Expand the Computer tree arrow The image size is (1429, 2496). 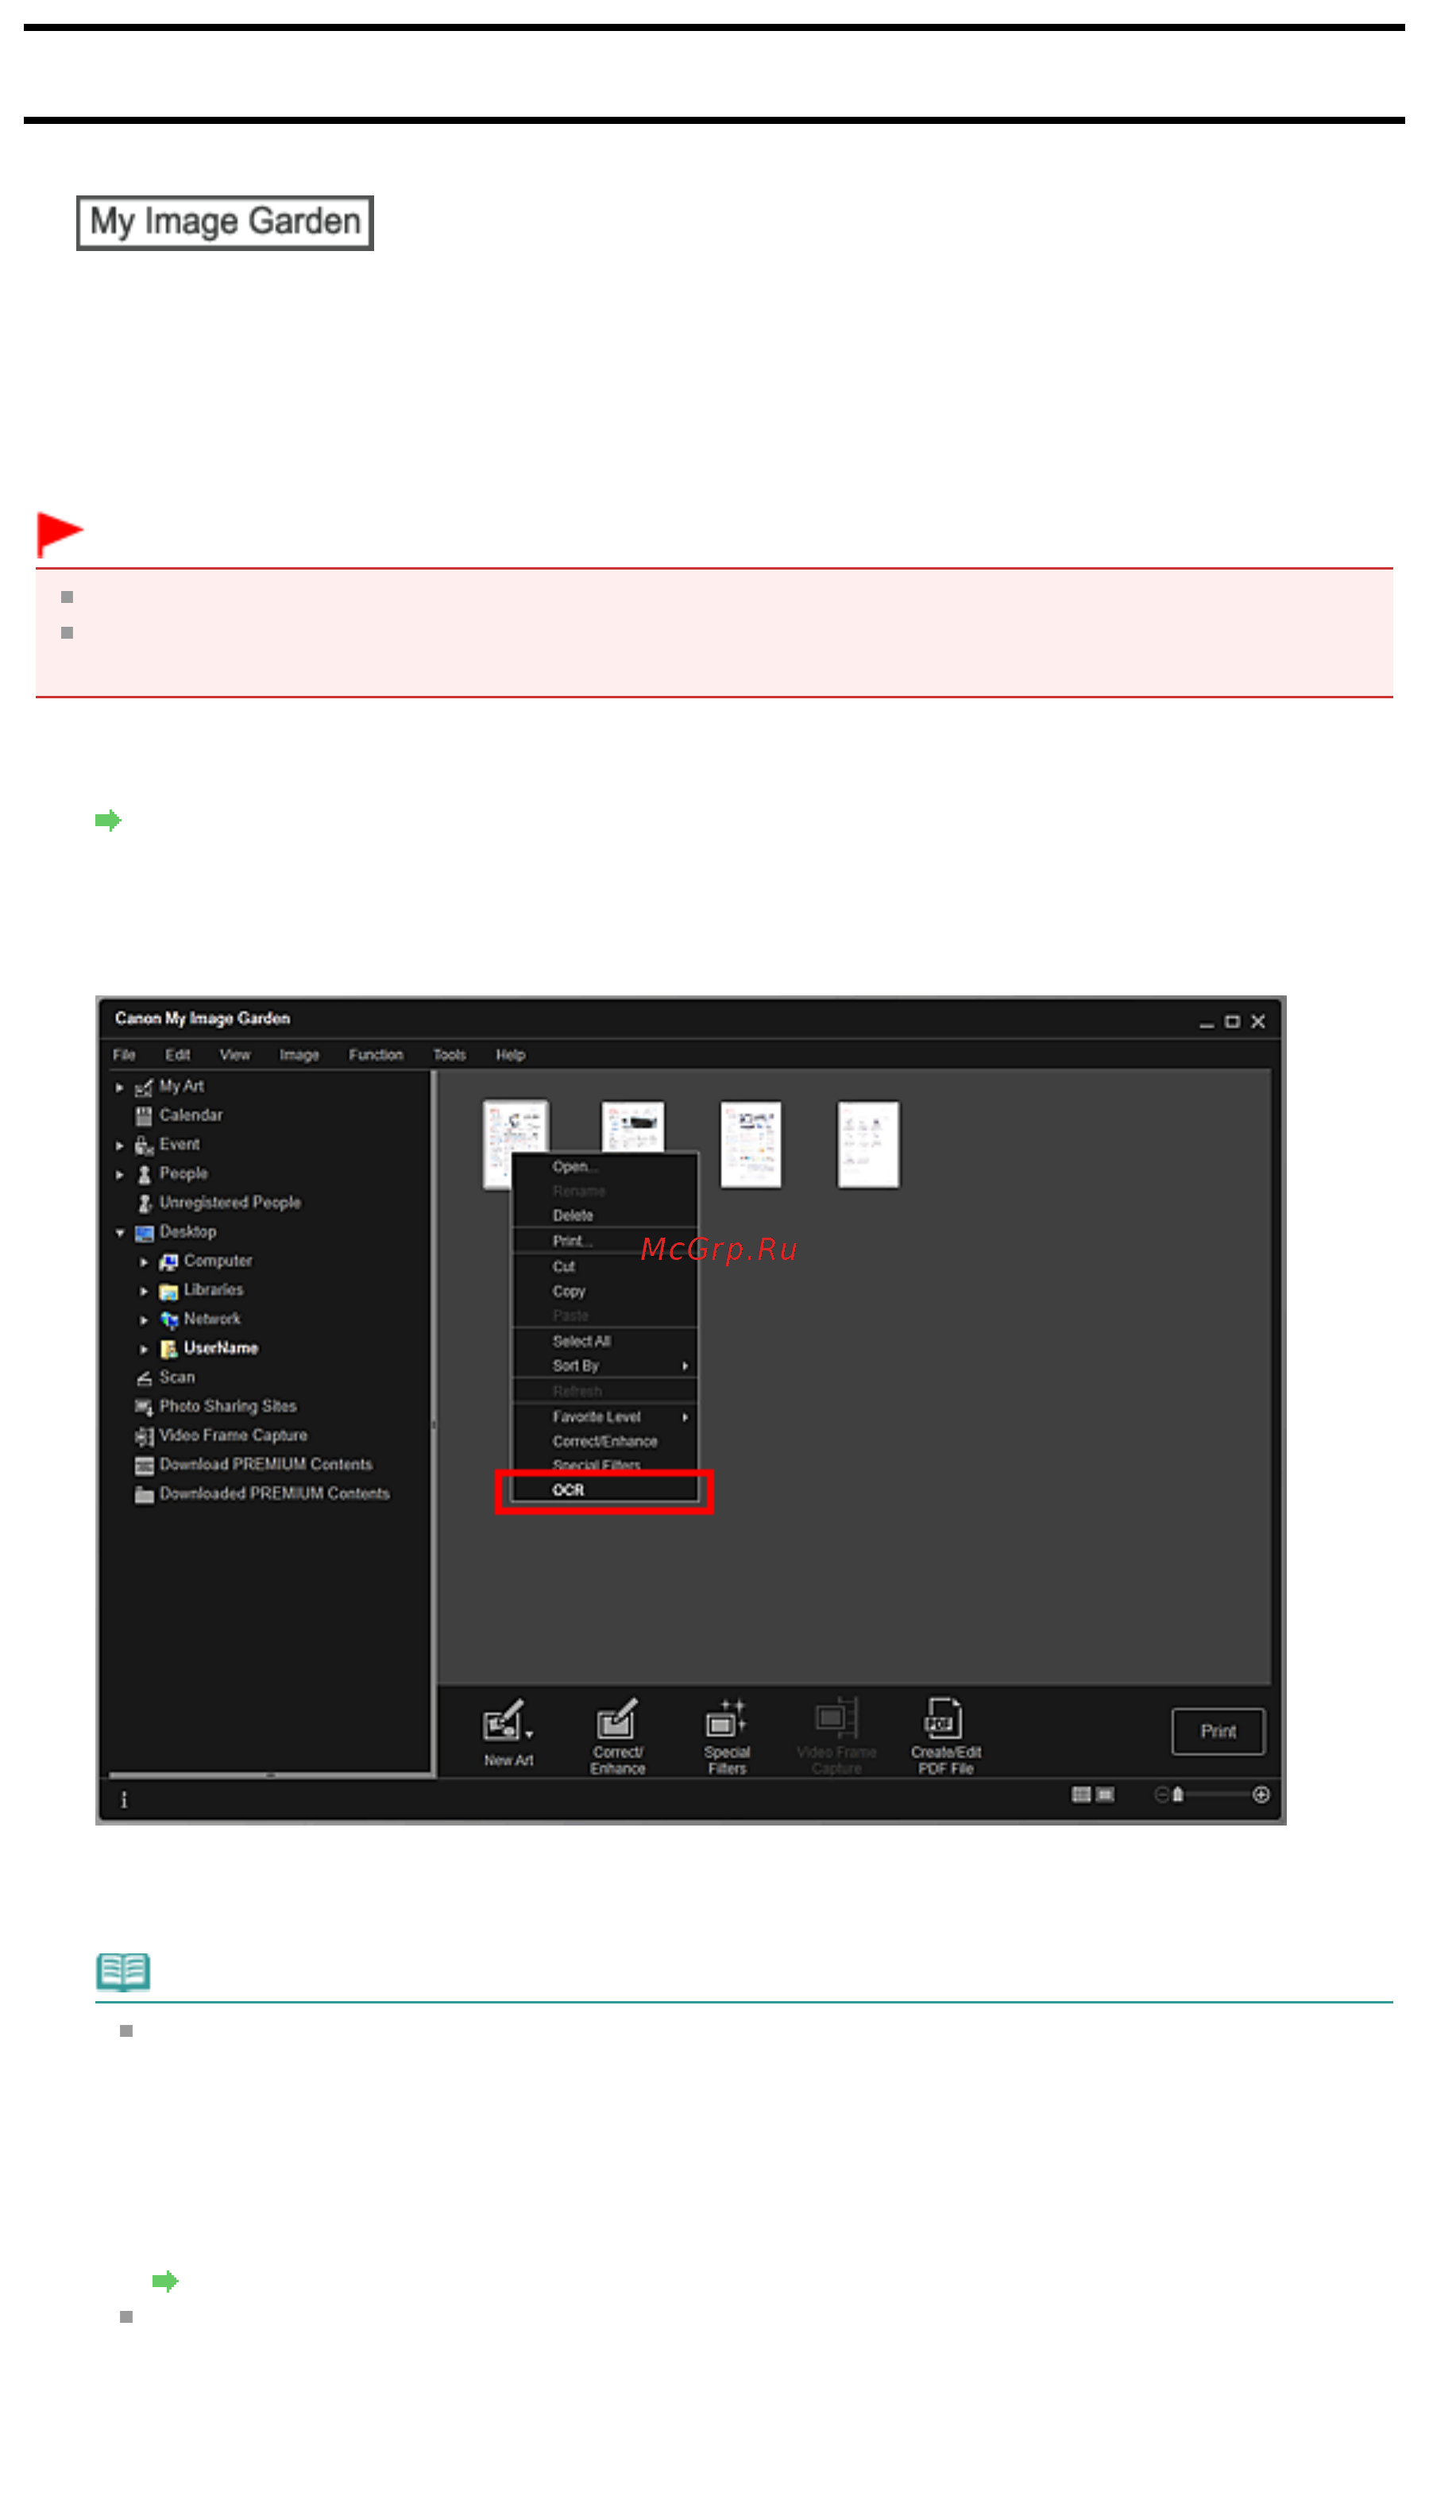(x=145, y=1262)
